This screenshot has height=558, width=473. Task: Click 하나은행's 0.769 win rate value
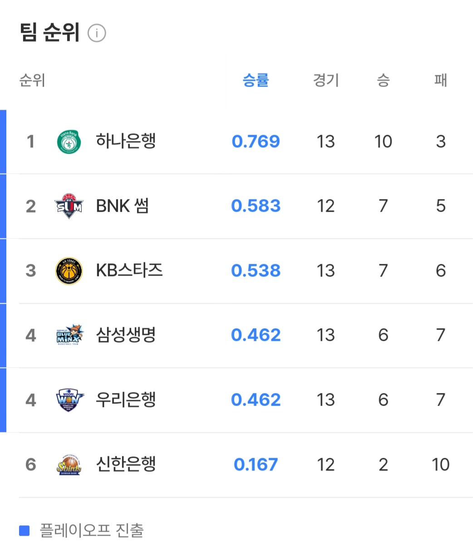tap(256, 141)
